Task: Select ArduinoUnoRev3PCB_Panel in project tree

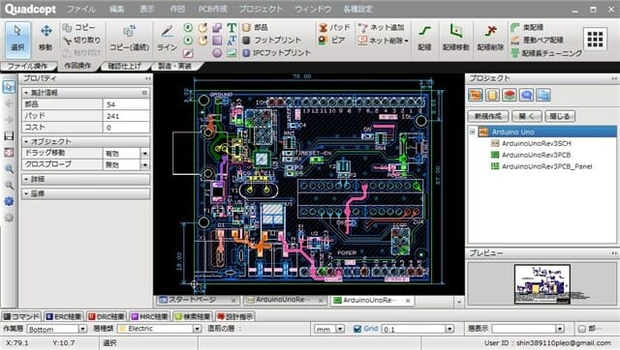Action: [x=547, y=166]
